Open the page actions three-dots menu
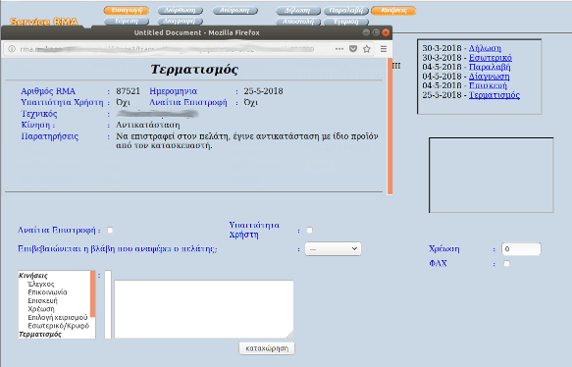The width and height of the screenshot is (572, 367). (x=338, y=49)
